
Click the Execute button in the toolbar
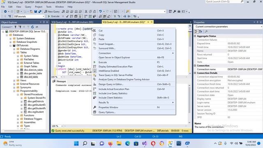tap(53, 16)
